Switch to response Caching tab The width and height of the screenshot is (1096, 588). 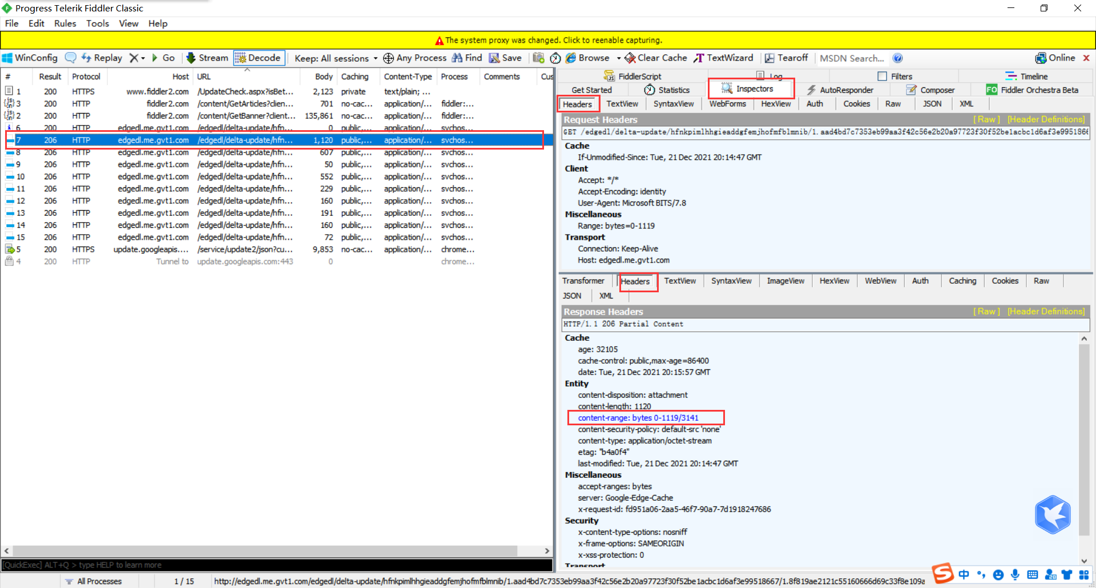click(x=962, y=280)
